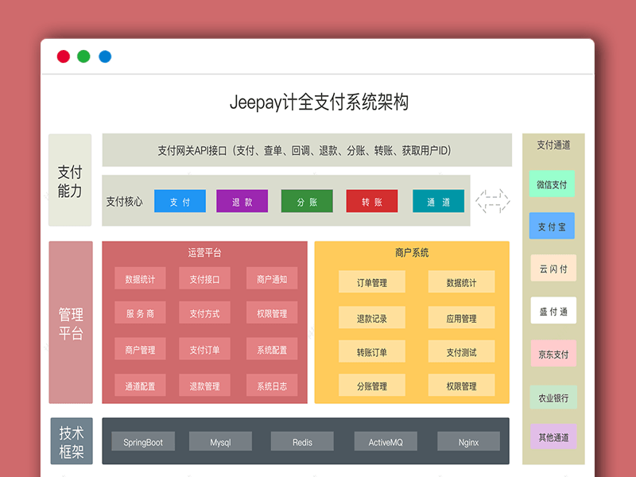Toggle the 盛付通 channel entry
636x477 pixels.
click(x=553, y=310)
